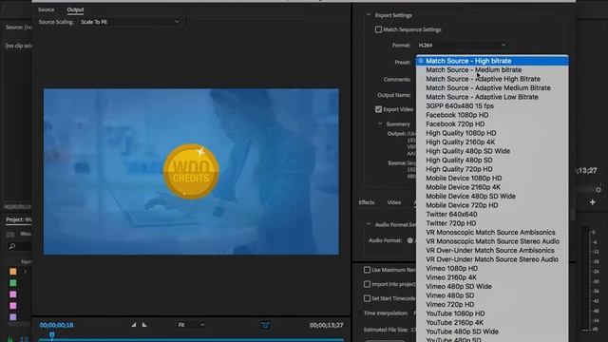Open the Source Scaling dropdown
This screenshot has height=342, width=608.
point(130,22)
